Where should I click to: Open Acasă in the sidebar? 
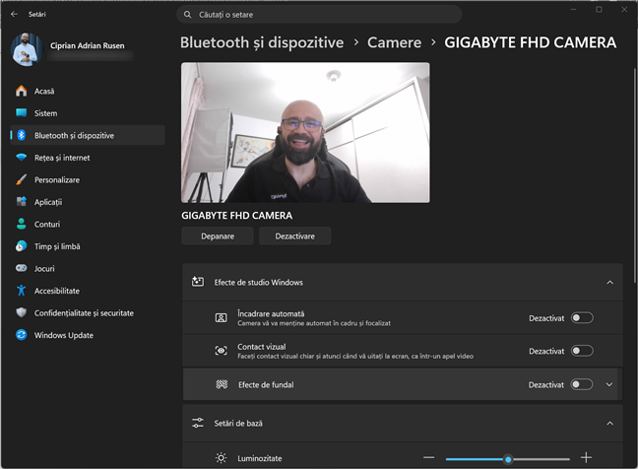(88, 91)
